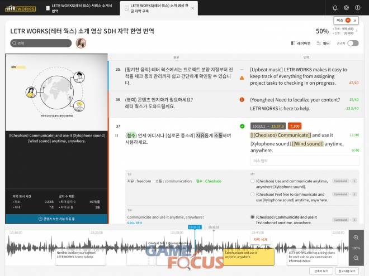Open the filter option 필터
The width and height of the screenshot is (369, 276).
(323, 43)
